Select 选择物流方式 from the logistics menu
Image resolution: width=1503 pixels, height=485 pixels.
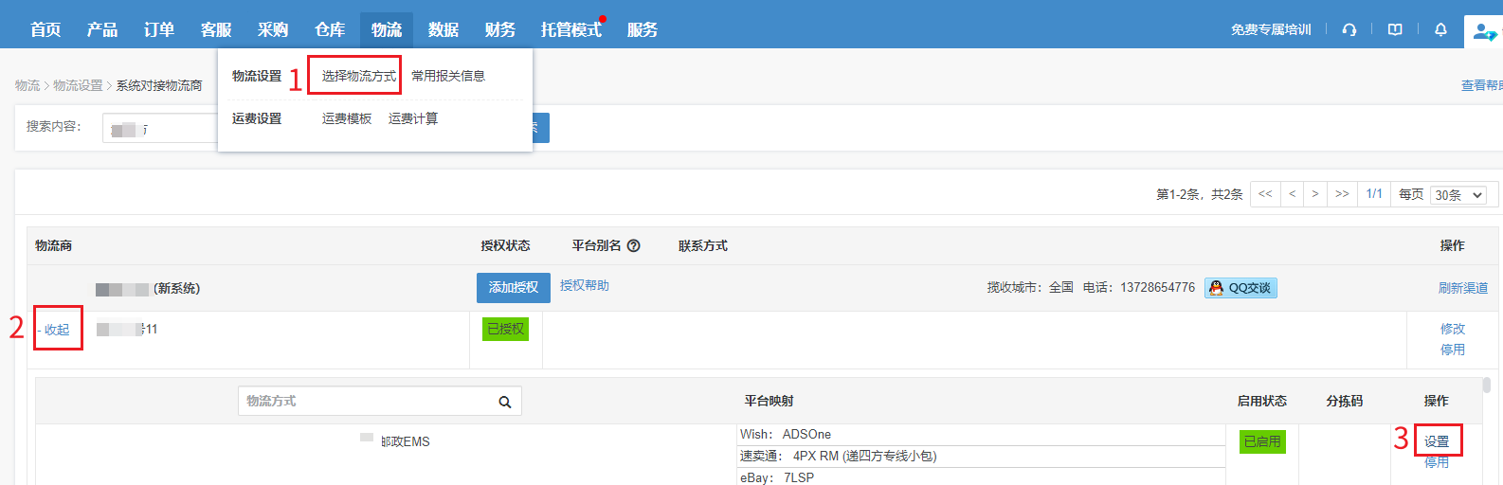click(x=358, y=76)
